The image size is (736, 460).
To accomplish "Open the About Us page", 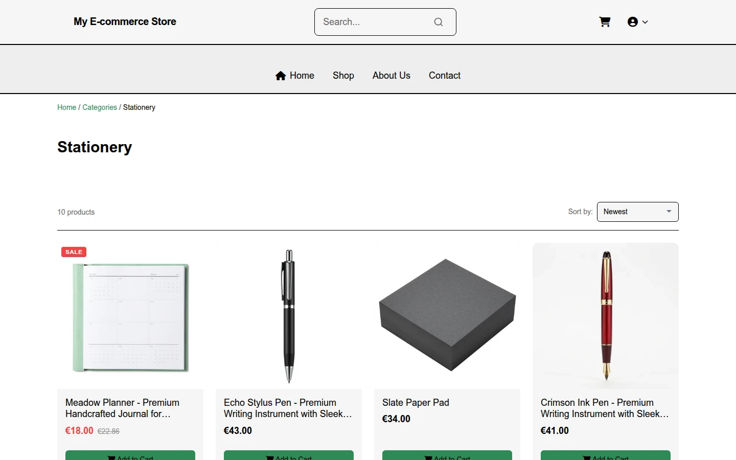I will (x=392, y=76).
